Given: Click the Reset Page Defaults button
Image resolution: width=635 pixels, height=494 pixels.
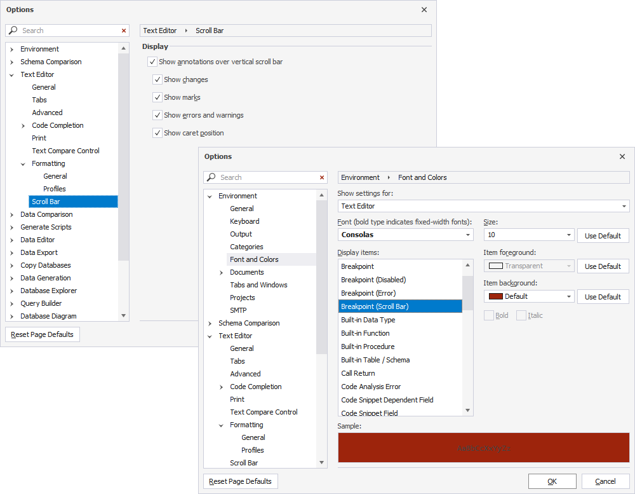Looking at the screenshot, I should (x=240, y=481).
